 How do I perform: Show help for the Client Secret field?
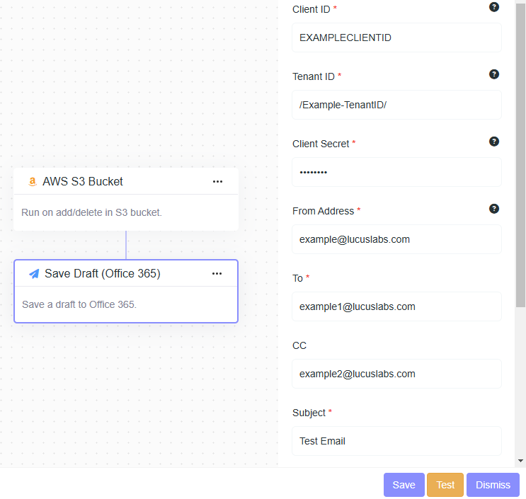coord(494,142)
